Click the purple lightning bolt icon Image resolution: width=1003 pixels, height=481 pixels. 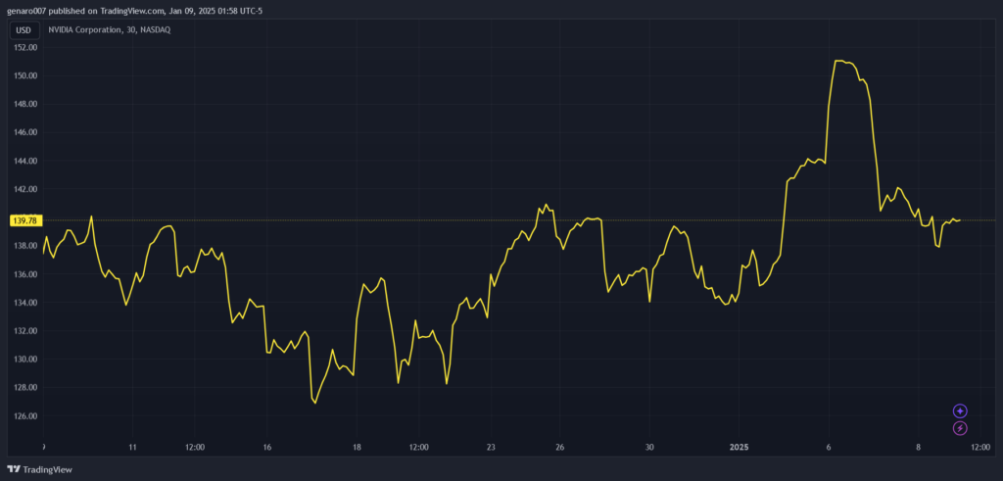[960, 428]
